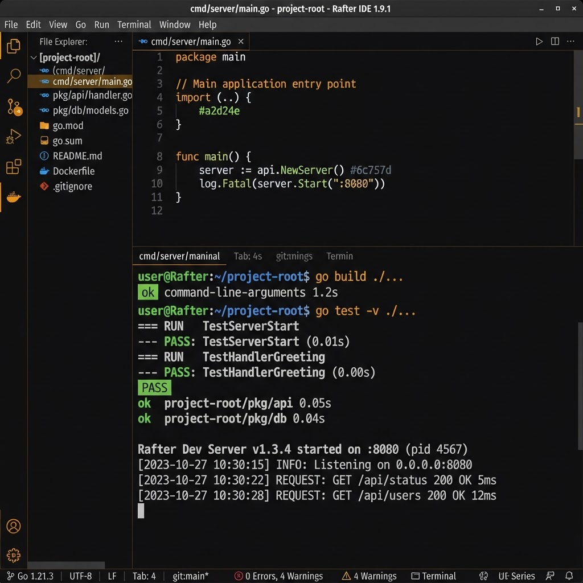The image size is (583, 583).
Task: Open README.md in explorer
Action: pyautogui.click(x=80, y=156)
